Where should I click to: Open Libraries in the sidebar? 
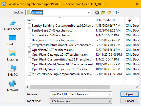(13, 55)
